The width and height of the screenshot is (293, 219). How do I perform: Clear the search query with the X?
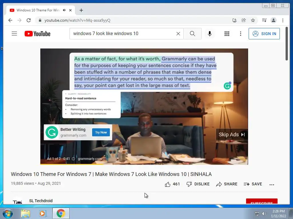click(178, 34)
